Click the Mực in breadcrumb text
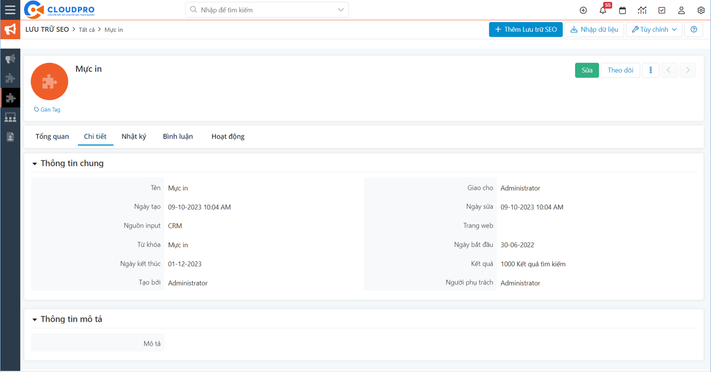The width and height of the screenshot is (711, 372). 113,30
